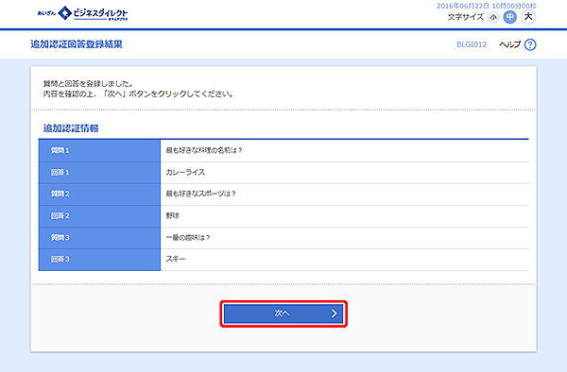Click the あいぎん ビジネスダイレクト logo

tap(82, 13)
